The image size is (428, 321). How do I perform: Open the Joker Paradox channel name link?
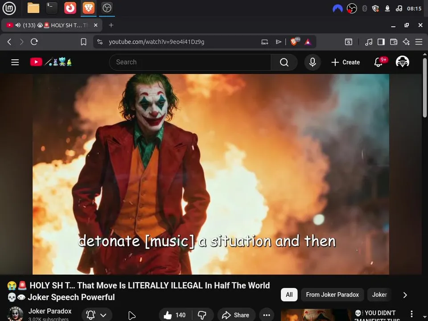pos(50,311)
